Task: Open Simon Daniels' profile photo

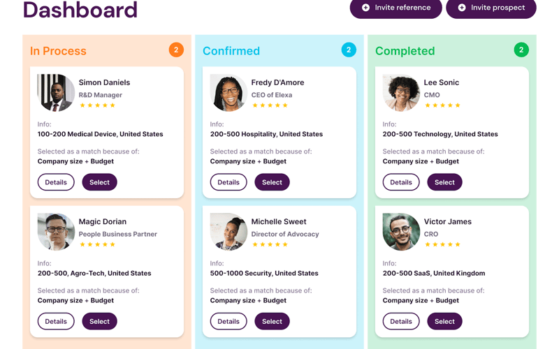Action: click(x=56, y=93)
